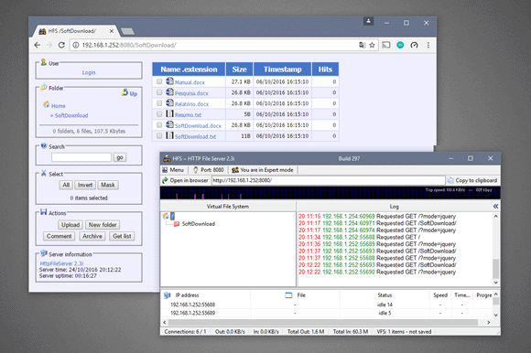This screenshot has width=531, height=353.
Task: Open the HttpFileServer 2.3i link
Action: pos(61,263)
